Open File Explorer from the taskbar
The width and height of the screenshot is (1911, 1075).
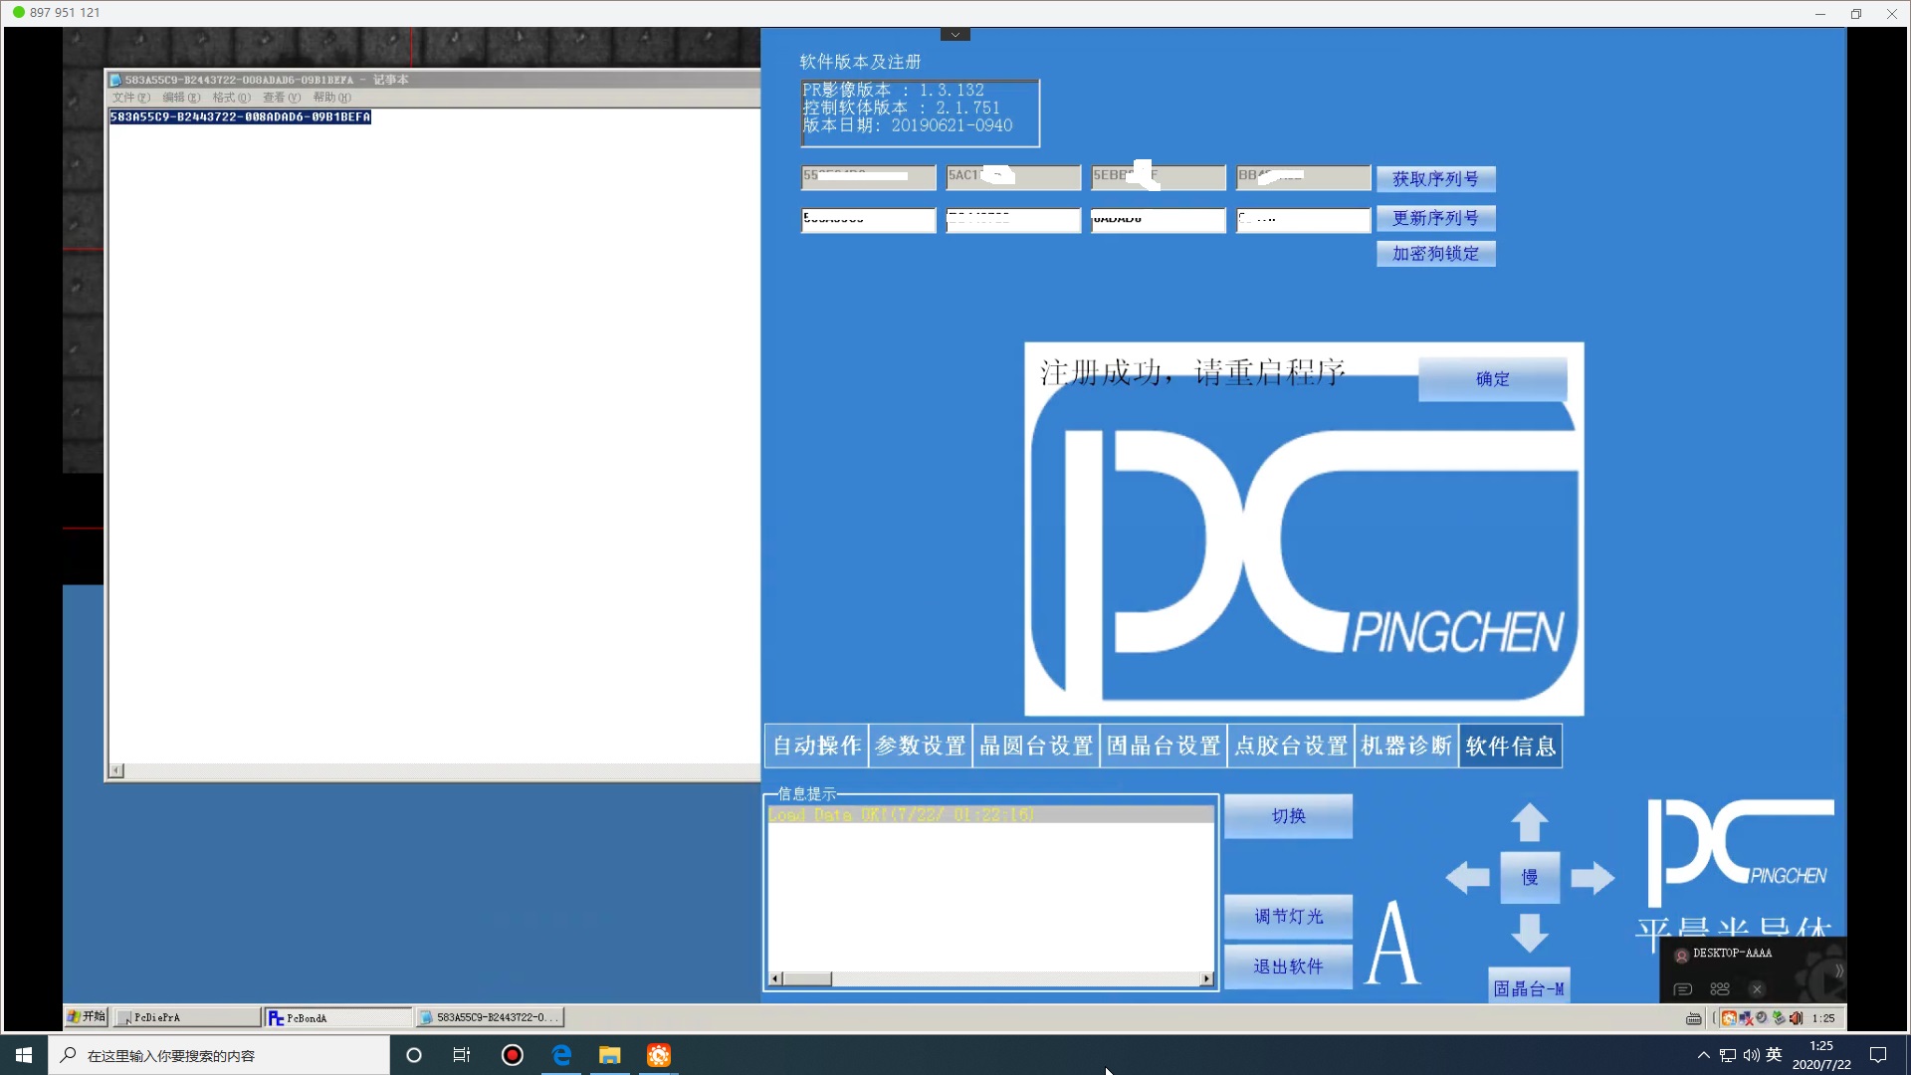coord(610,1055)
